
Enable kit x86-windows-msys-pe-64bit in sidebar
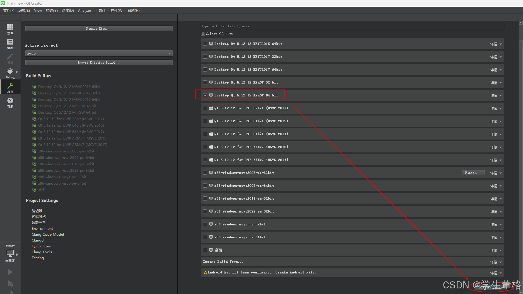(x=62, y=183)
